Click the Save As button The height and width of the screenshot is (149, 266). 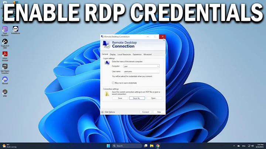coord(137,98)
